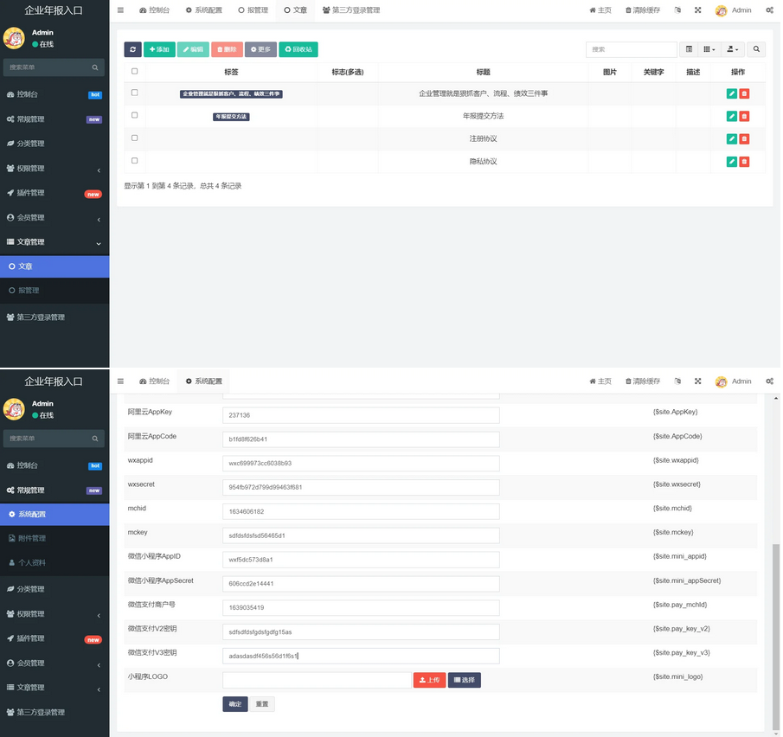Open the 回收站 recycle bin

coord(298,49)
